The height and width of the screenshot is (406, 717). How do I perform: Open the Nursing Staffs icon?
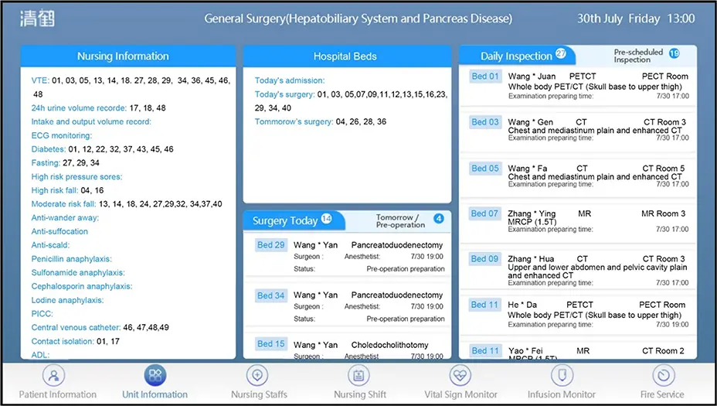click(x=258, y=377)
